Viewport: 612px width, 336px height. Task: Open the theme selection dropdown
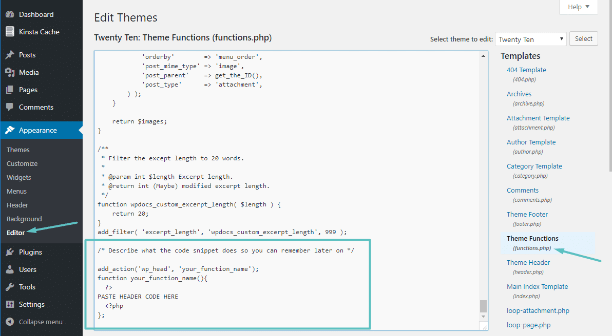(x=530, y=39)
